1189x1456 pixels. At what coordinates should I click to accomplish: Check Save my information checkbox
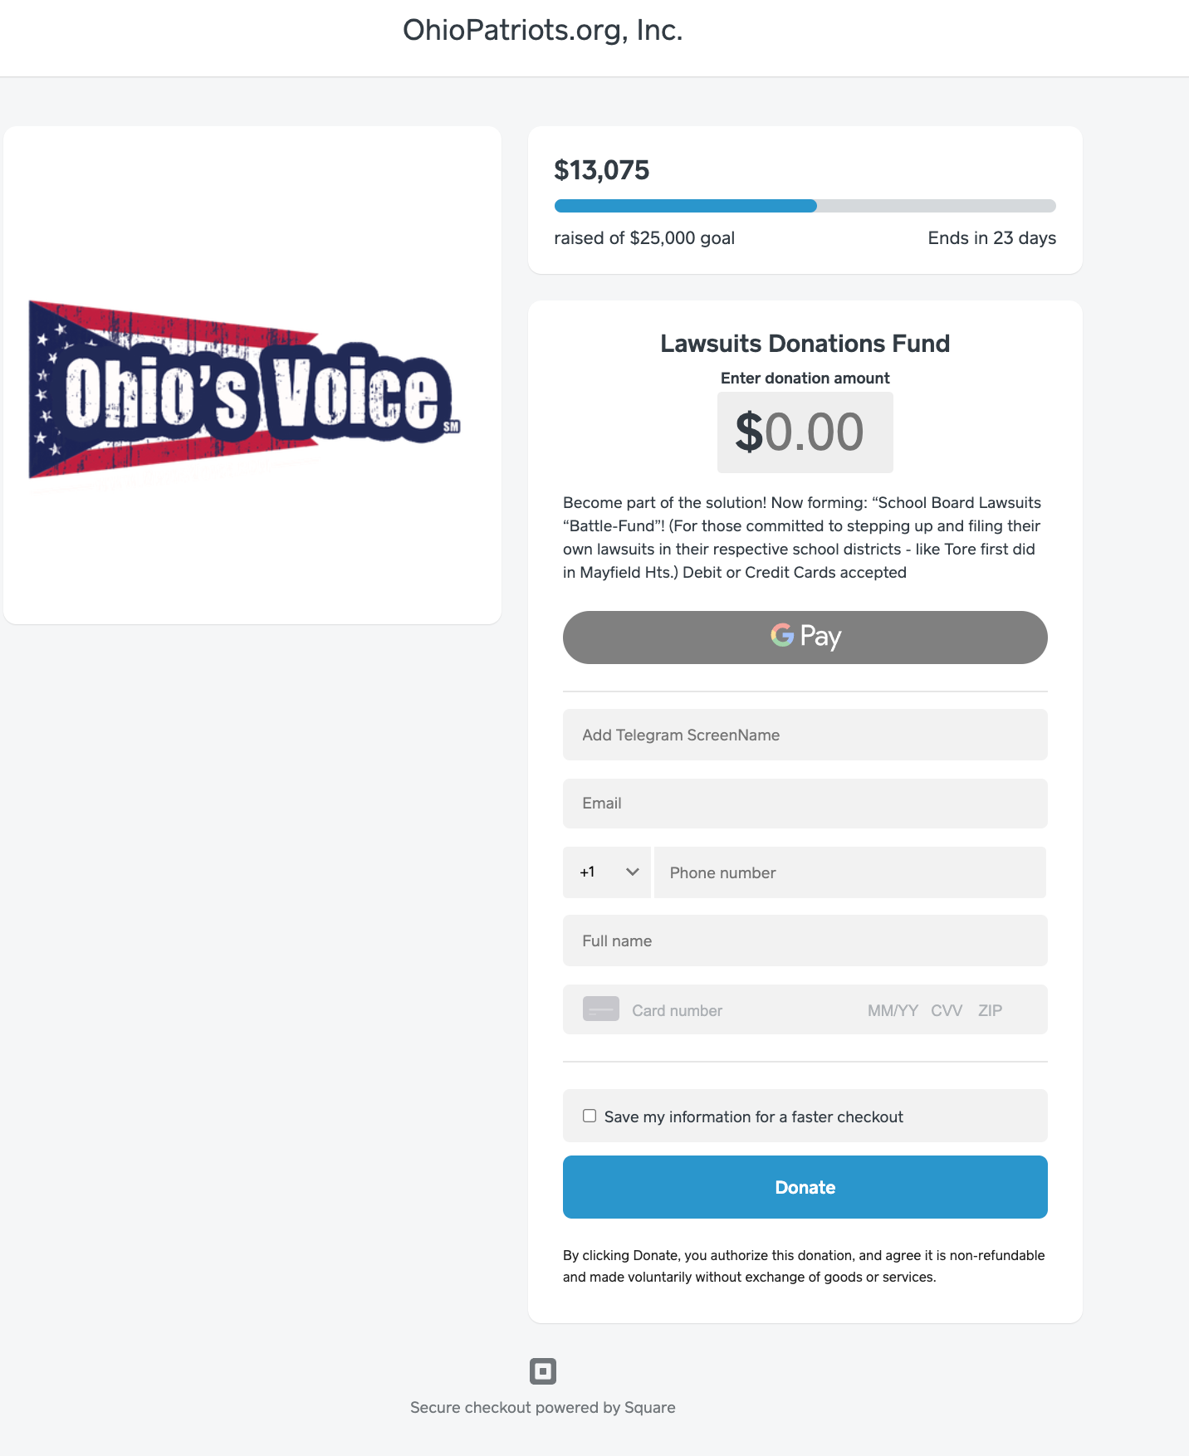point(590,1116)
